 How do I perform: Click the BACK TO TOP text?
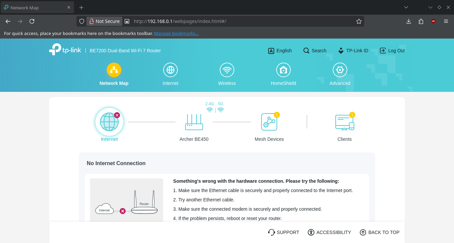(x=384, y=232)
